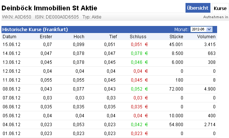Select the 15.06.12 date row

click(109, 45)
